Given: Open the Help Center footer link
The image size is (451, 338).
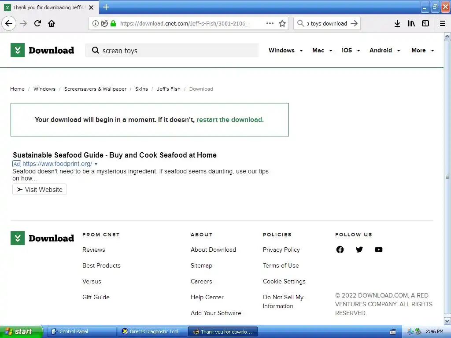Looking at the screenshot, I should click(x=207, y=297).
